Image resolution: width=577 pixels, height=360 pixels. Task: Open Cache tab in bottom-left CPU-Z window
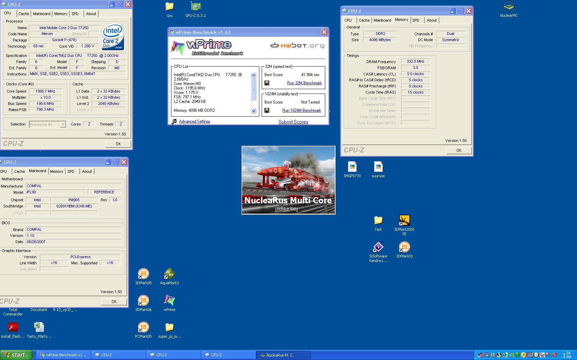(19, 171)
